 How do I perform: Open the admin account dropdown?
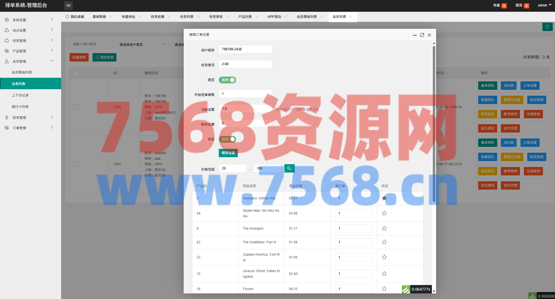click(x=544, y=5)
